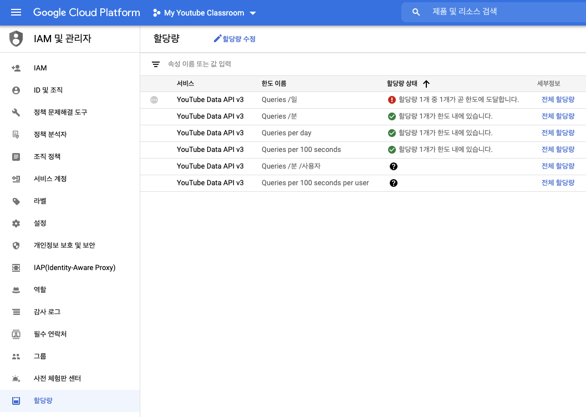This screenshot has height=417, width=586.
Task: Click the Google Cloud Platform logo
Action: 86,13
